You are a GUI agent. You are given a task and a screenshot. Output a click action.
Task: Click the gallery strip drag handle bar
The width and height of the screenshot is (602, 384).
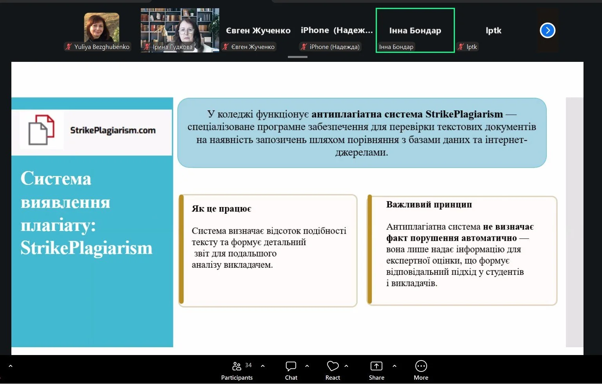298,57
